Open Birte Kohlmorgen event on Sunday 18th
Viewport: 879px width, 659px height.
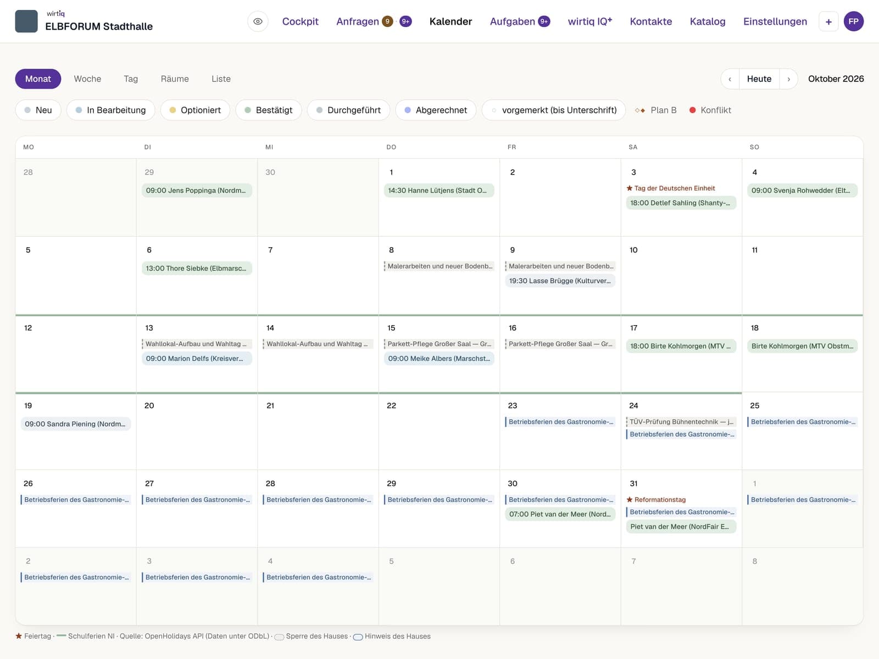click(x=802, y=346)
